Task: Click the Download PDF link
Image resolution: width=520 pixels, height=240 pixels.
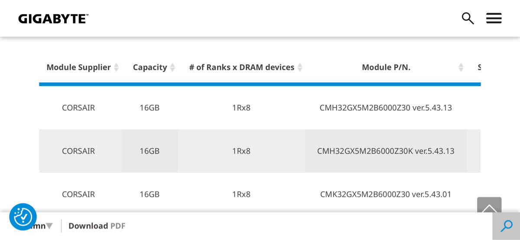Action: (97, 226)
